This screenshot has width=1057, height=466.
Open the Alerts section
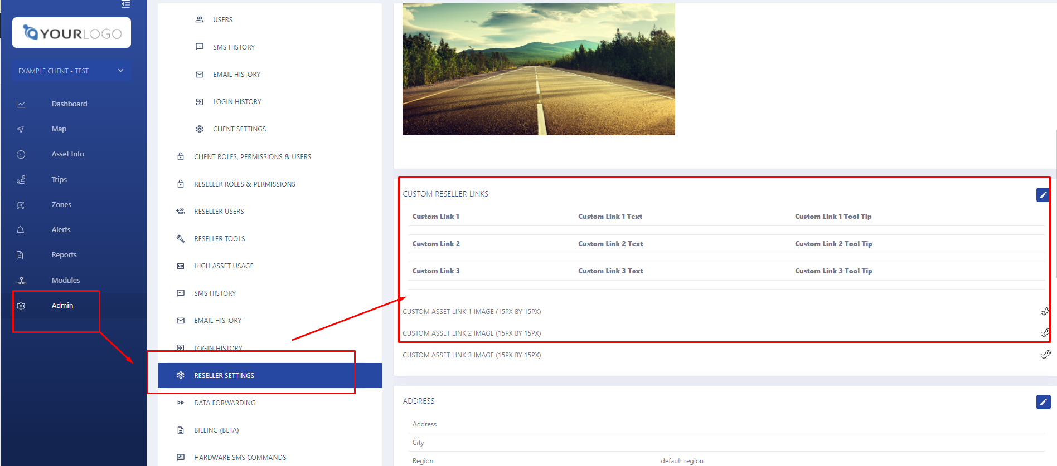[61, 229]
